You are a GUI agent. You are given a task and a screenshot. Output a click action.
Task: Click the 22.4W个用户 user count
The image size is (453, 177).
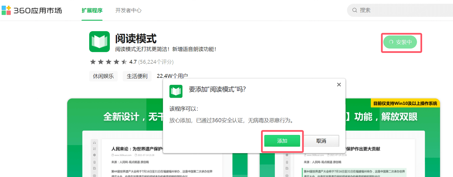click(172, 76)
